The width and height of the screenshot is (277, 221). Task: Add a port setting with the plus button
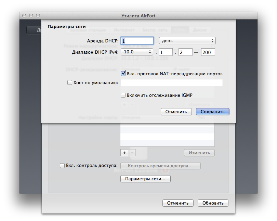tap(124, 153)
